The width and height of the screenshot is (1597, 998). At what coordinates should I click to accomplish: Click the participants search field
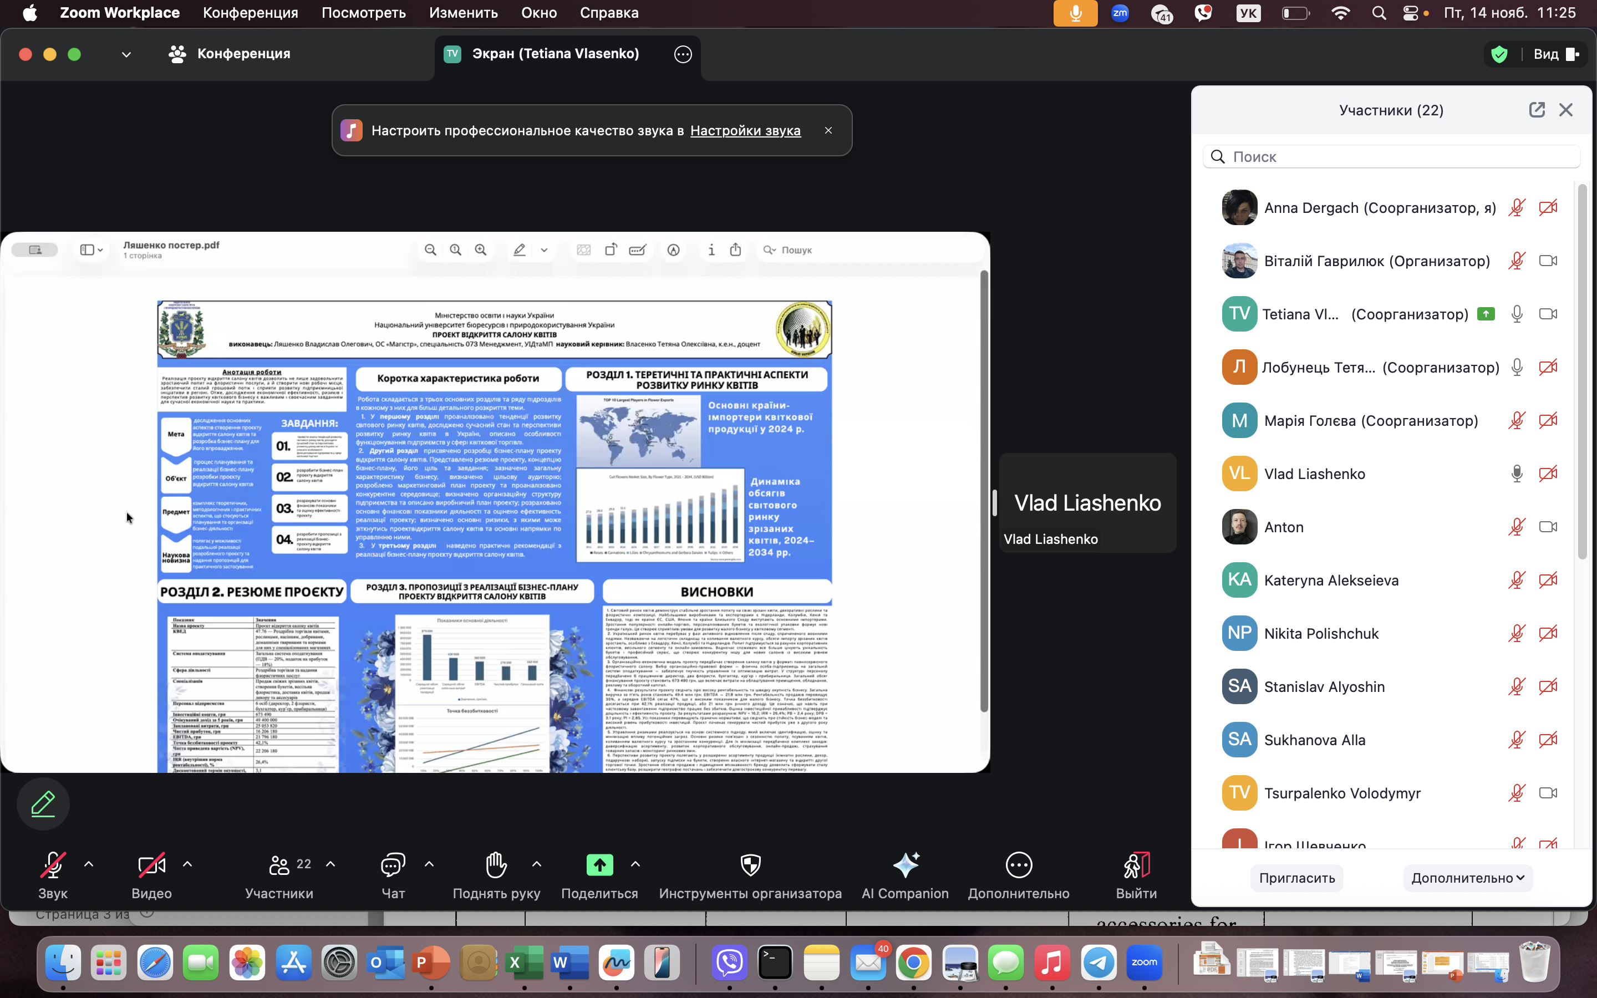[x=1392, y=157]
